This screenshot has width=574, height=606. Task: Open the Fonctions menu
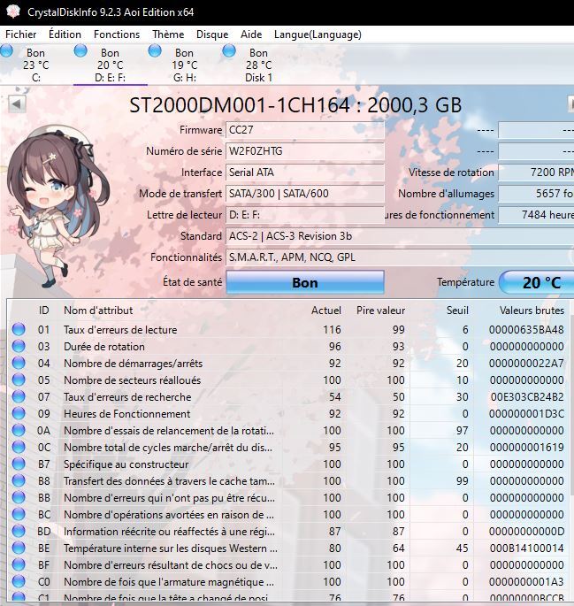pos(117,35)
